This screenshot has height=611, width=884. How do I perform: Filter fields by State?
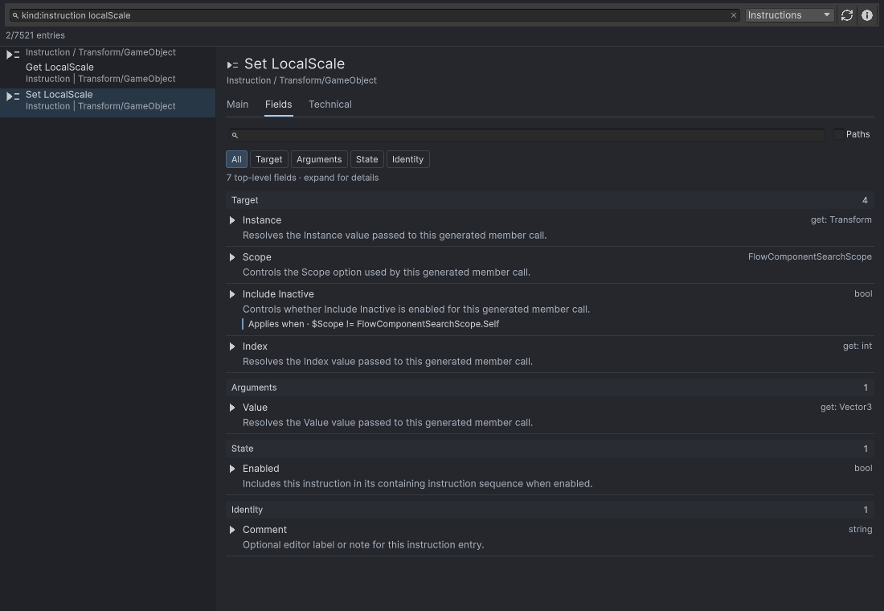pos(367,159)
